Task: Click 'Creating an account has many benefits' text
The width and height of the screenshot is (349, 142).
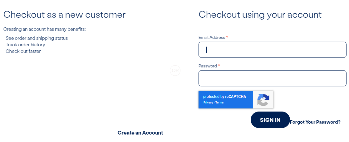Action: 45,29
